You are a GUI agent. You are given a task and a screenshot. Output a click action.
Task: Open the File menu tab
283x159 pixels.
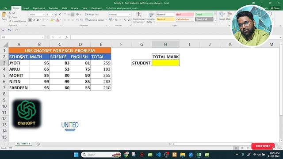(5, 8)
